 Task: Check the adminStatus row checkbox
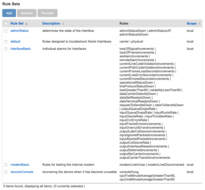[6, 31]
